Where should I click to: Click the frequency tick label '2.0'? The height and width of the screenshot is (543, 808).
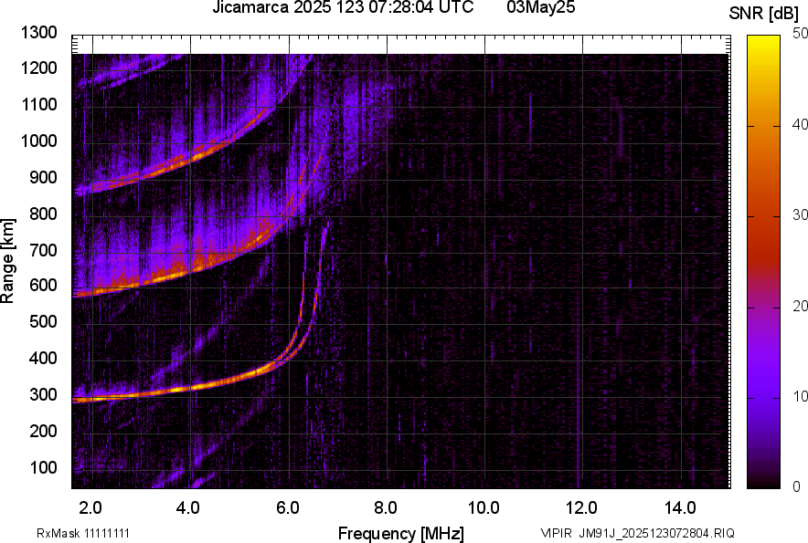tap(90, 508)
